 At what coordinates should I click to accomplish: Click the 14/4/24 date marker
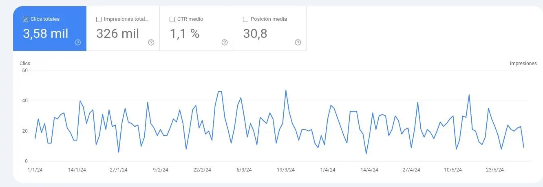[369, 170]
